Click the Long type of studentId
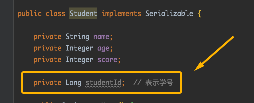 [73, 83]
